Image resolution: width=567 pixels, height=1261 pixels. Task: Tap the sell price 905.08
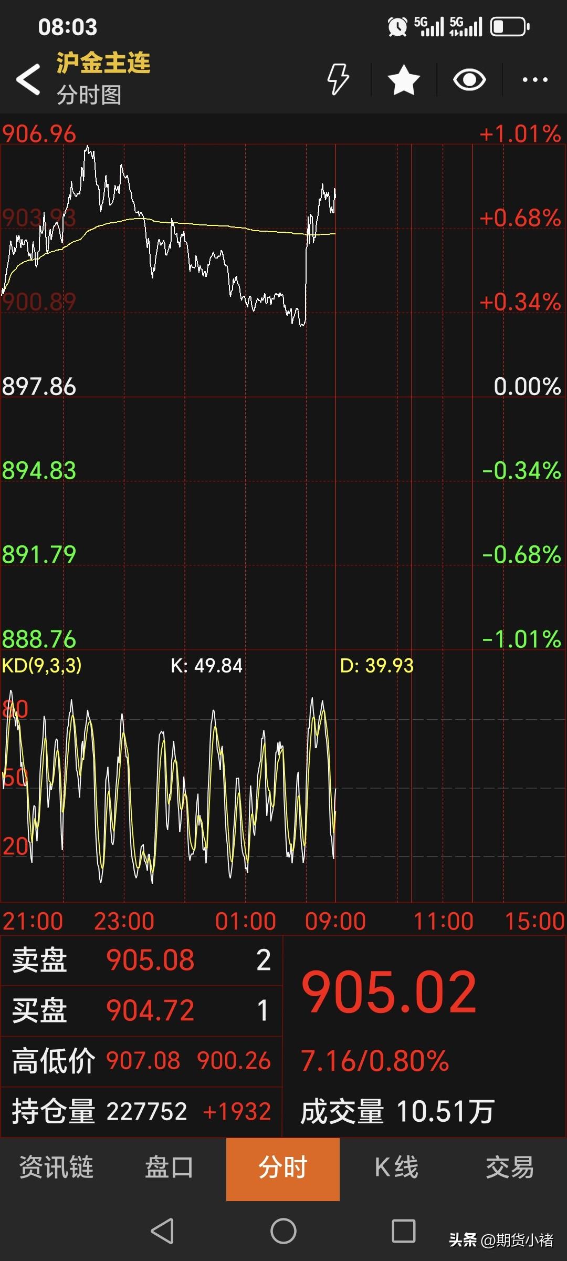tap(150, 960)
